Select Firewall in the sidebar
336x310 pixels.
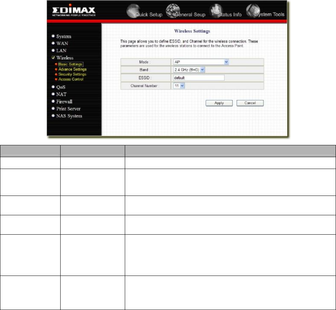pyautogui.click(x=64, y=102)
